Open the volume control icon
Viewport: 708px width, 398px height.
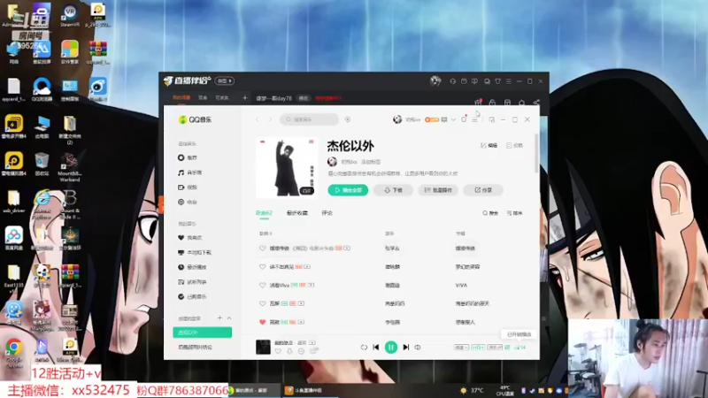point(418,348)
